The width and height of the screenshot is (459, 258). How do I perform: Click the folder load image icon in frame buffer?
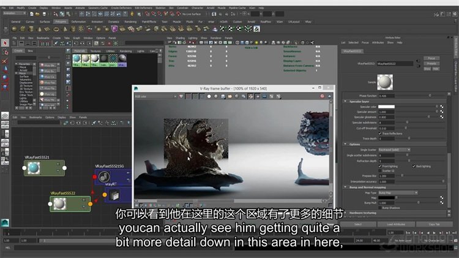click(x=229, y=96)
